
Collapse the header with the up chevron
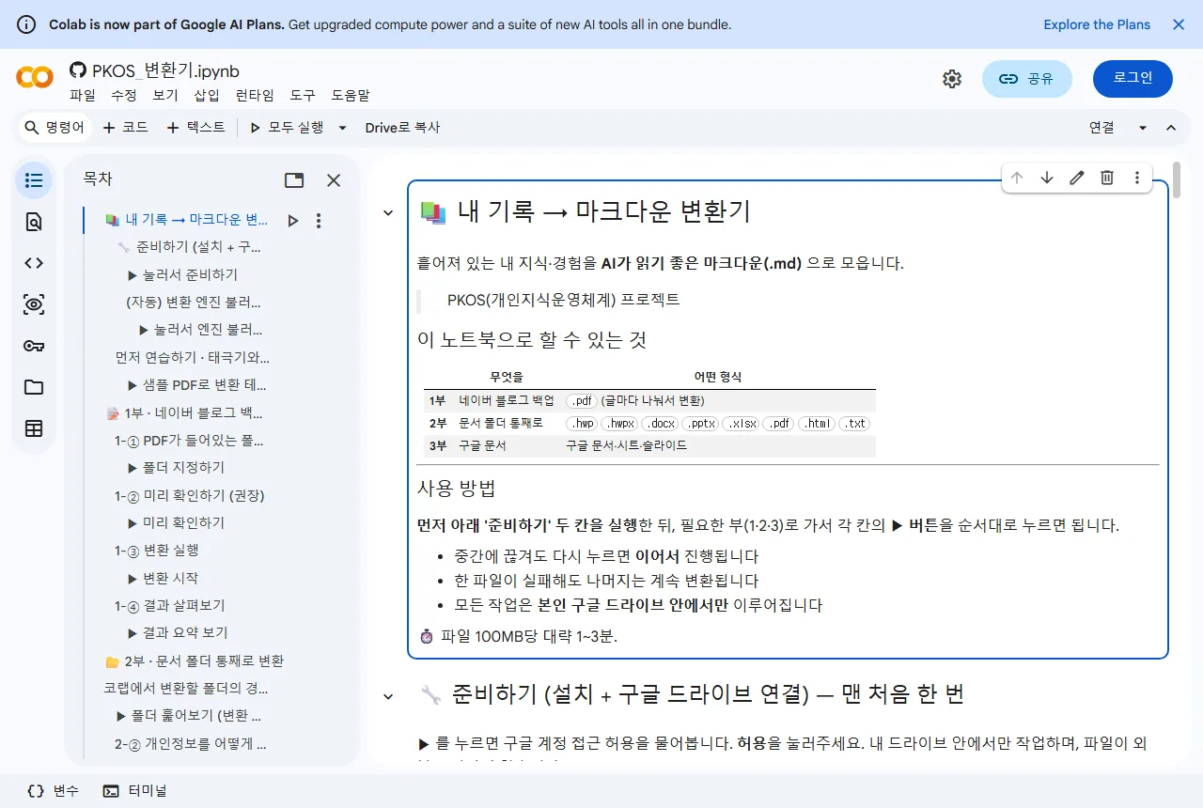point(1171,128)
